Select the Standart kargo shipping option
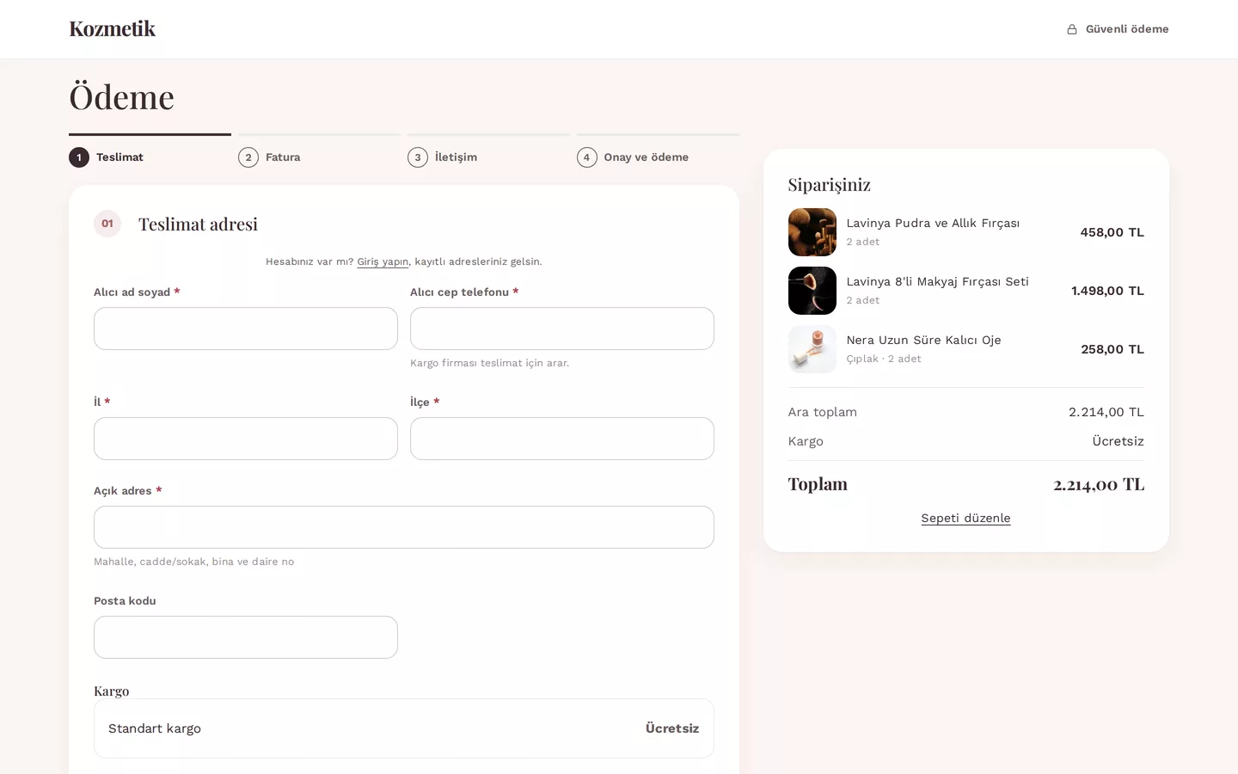Screen dimensions: 1238x774 click(404, 728)
